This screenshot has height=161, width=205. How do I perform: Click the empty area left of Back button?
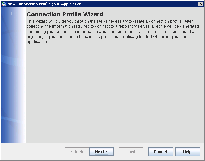tap(34, 152)
